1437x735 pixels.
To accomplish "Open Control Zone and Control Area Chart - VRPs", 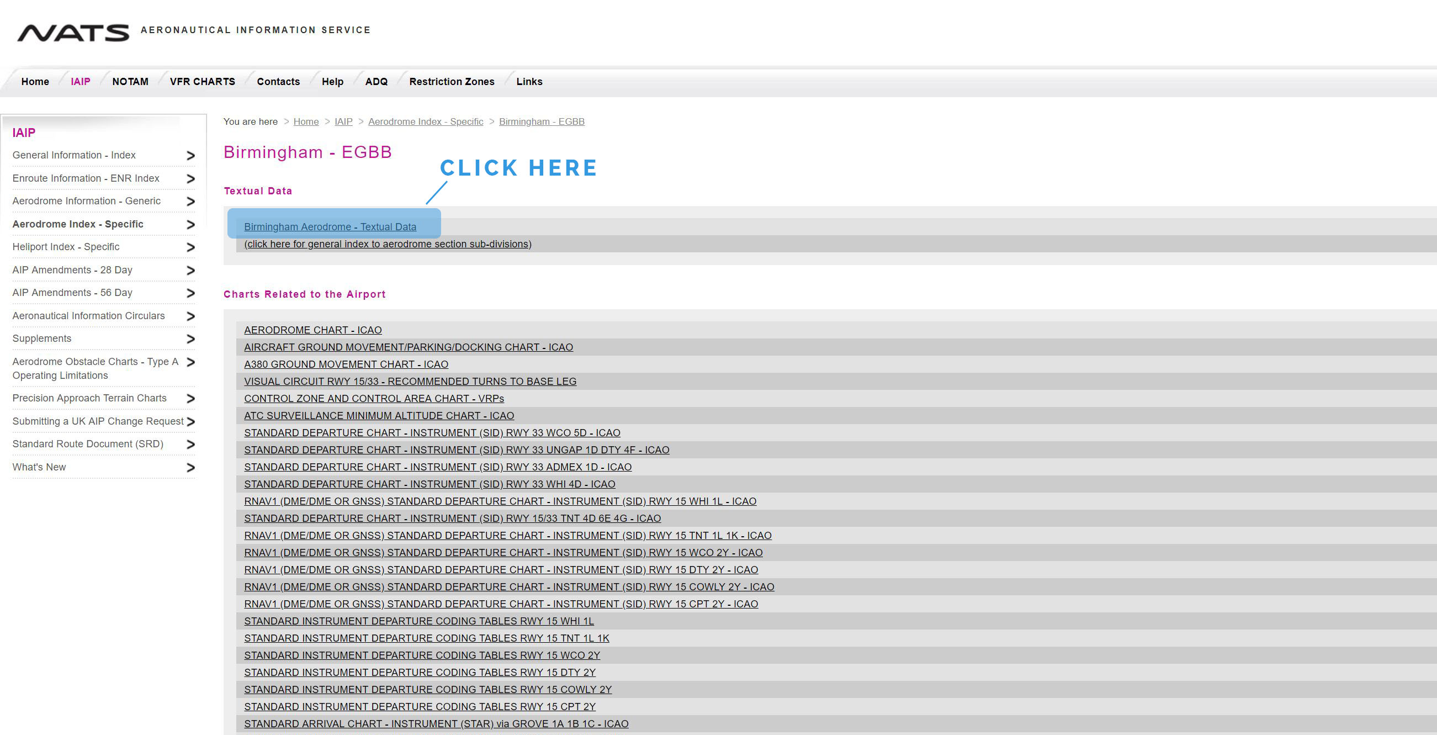I will coord(374,399).
